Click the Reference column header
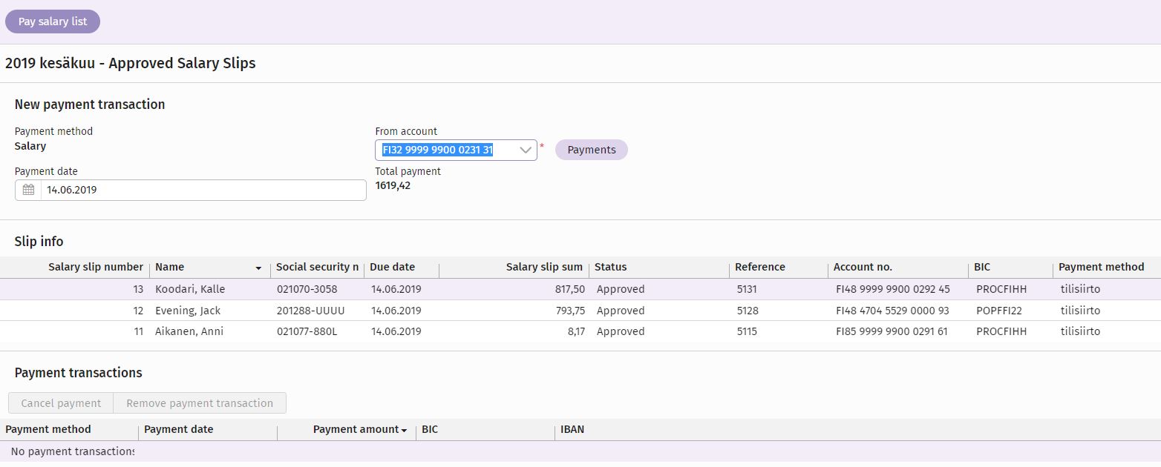1161x467 pixels. tap(759, 267)
